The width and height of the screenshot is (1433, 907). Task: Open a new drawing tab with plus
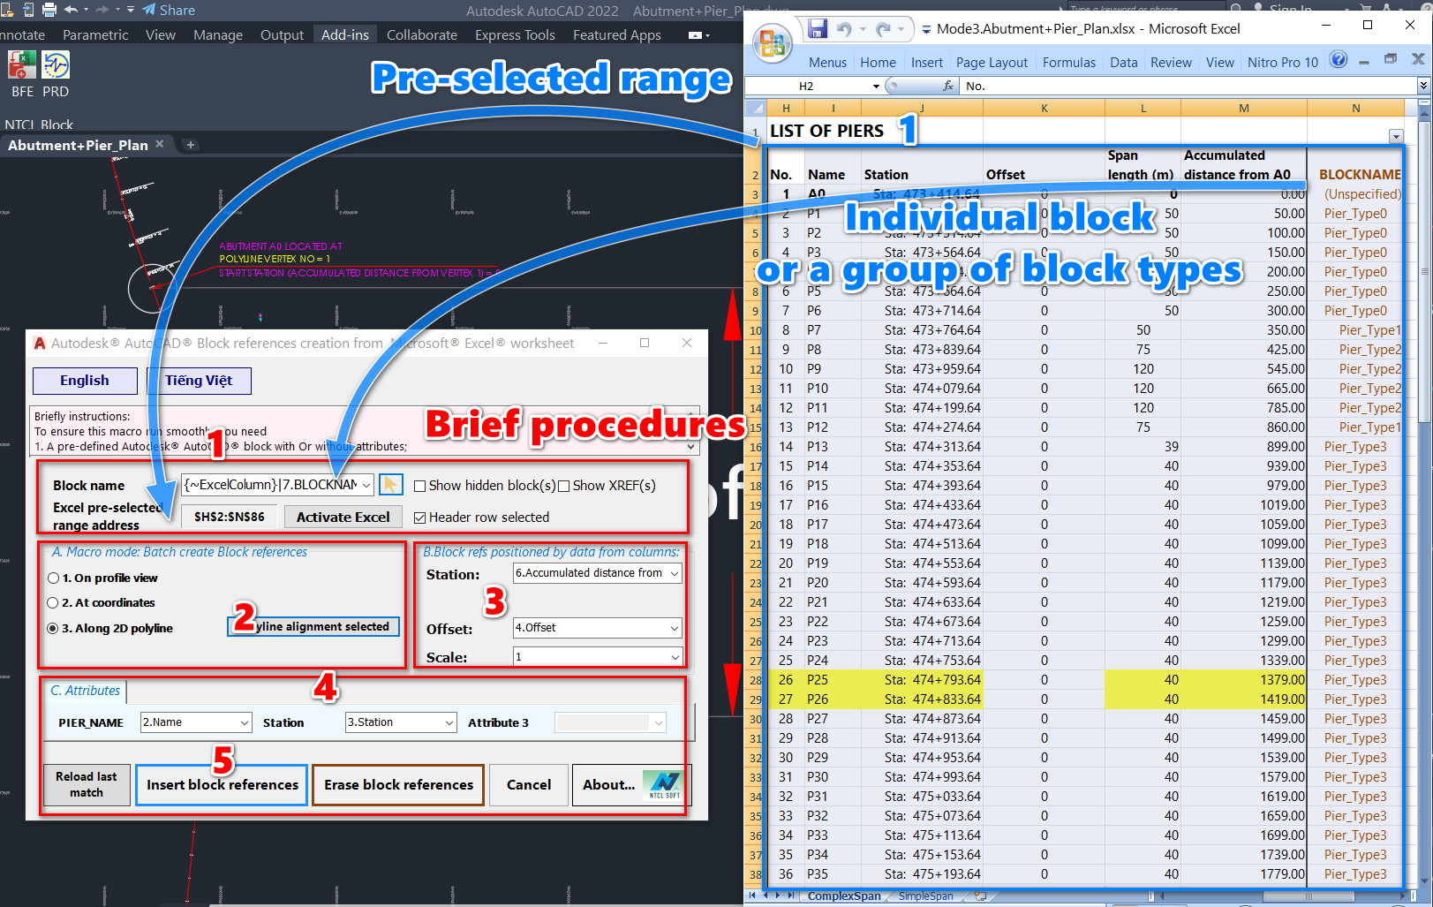tap(190, 145)
